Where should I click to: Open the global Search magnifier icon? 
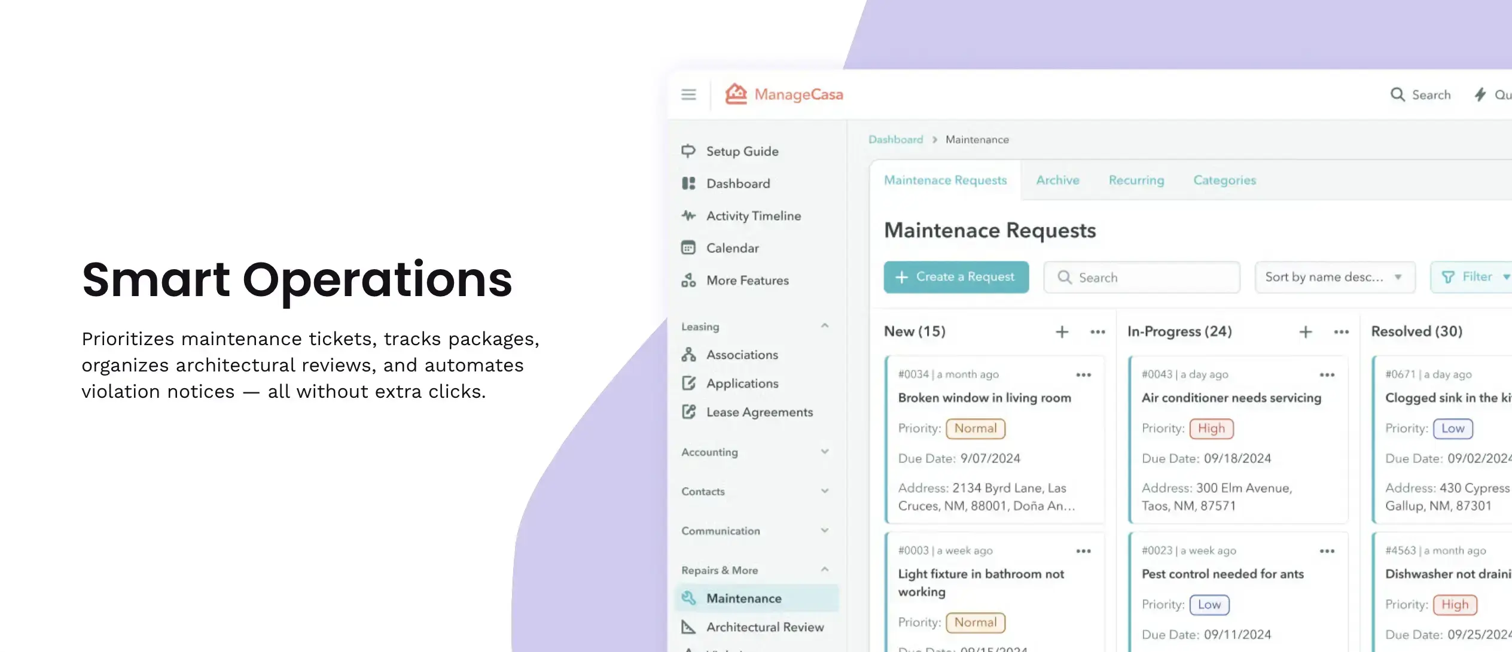click(x=1398, y=95)
